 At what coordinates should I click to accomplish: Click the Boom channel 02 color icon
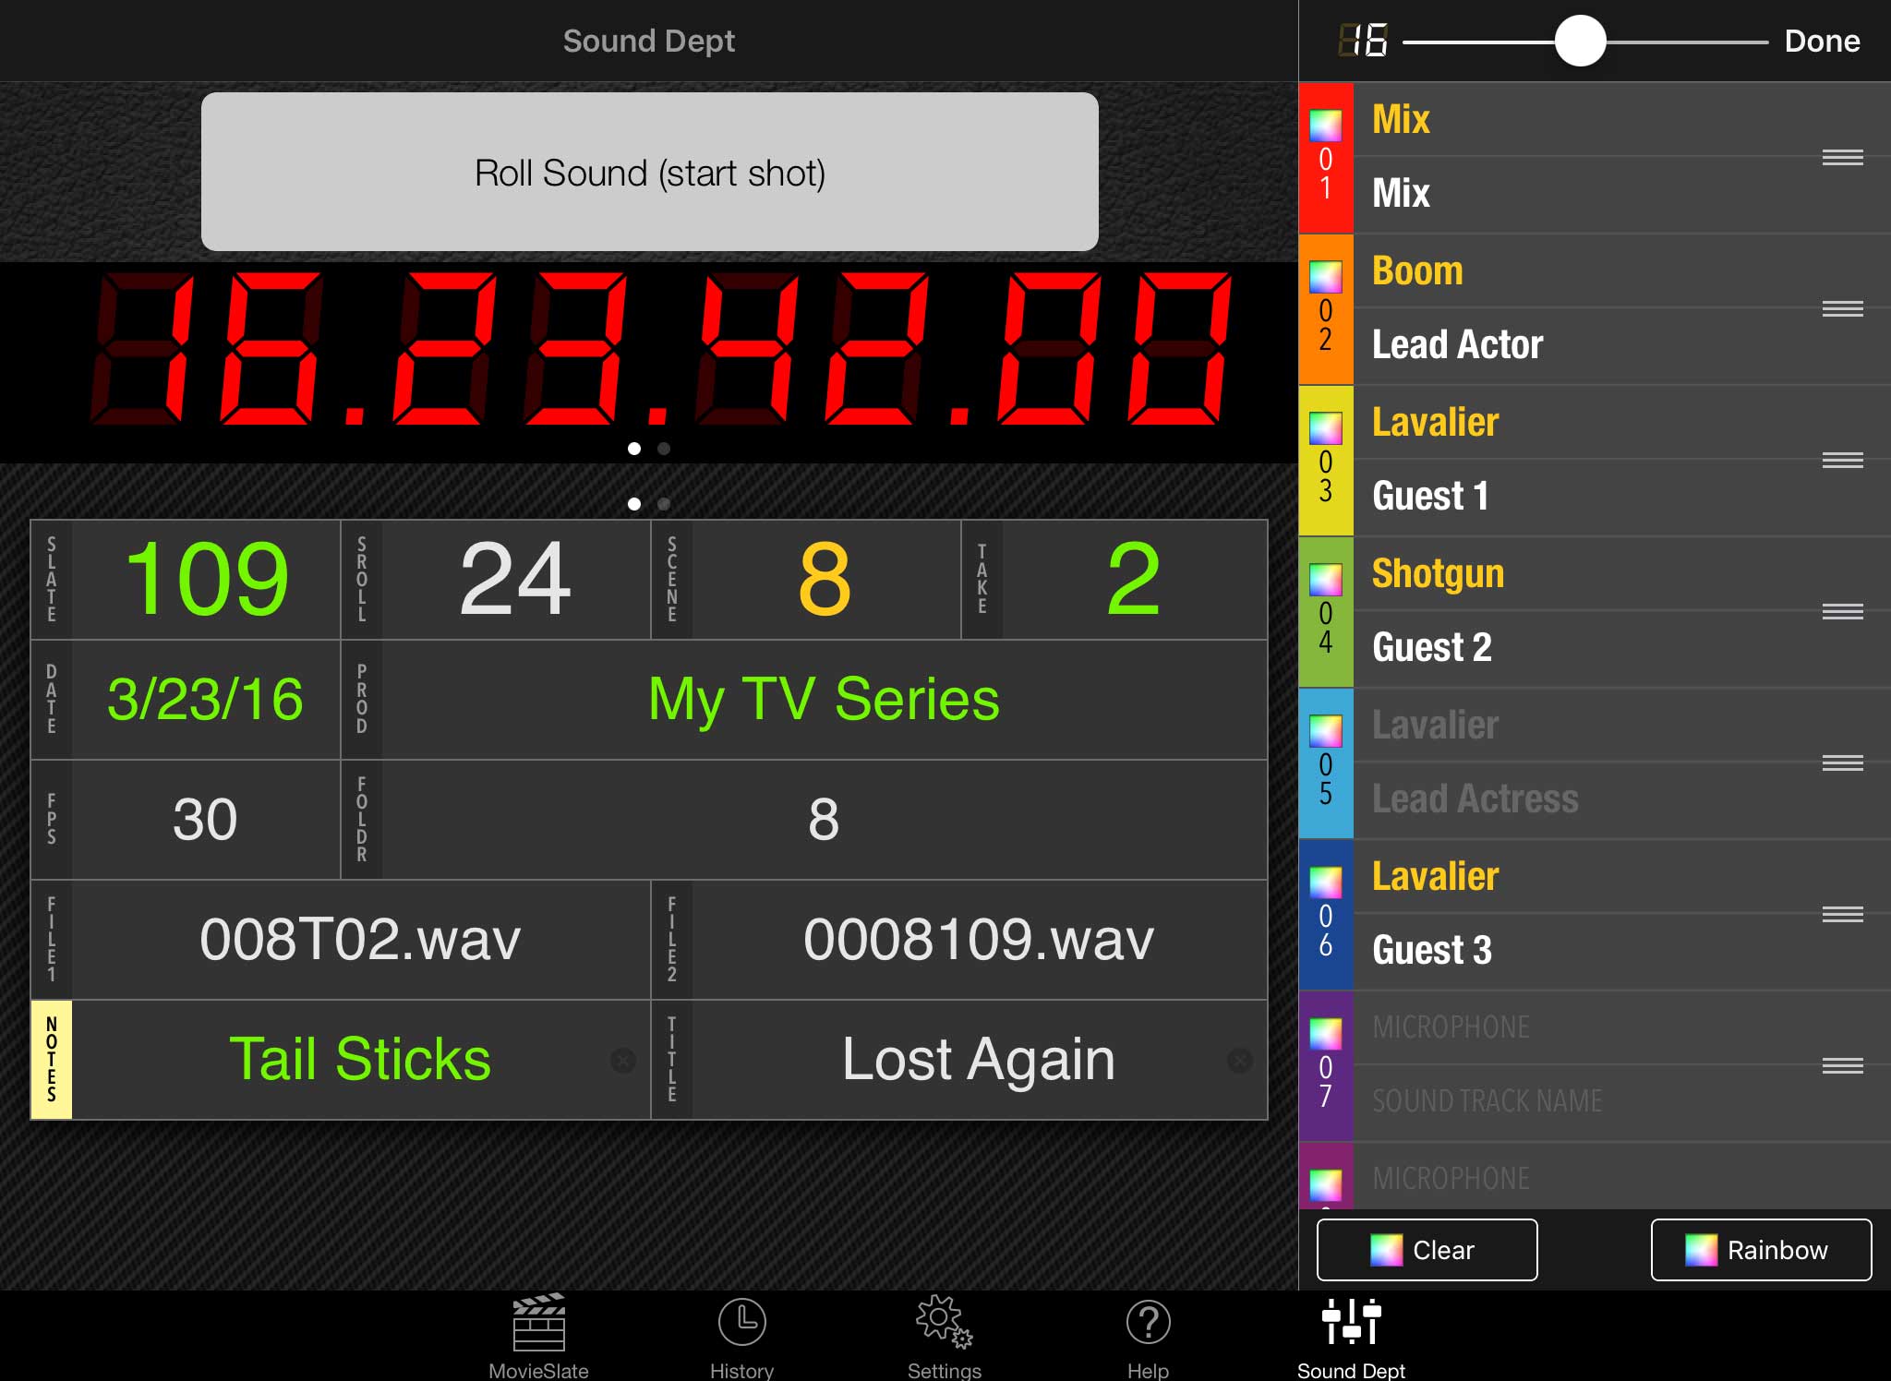(1329, 281)
